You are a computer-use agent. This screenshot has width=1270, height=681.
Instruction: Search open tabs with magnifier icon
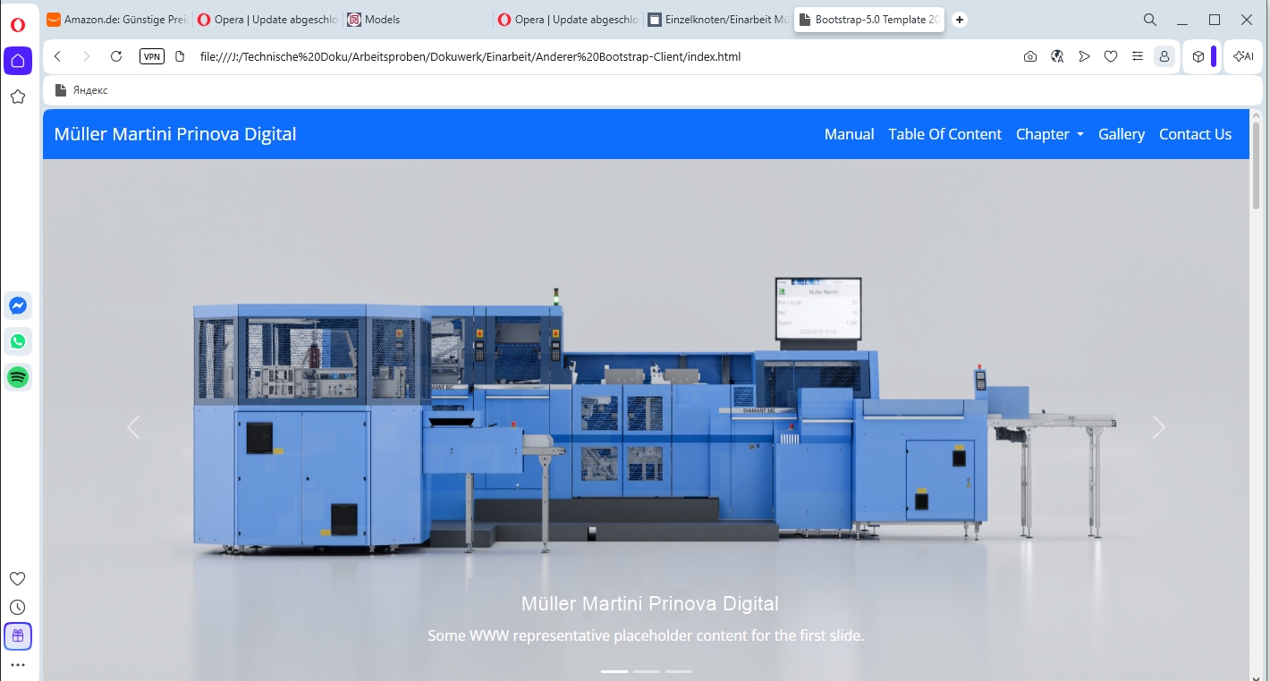tap(1150, 20)
